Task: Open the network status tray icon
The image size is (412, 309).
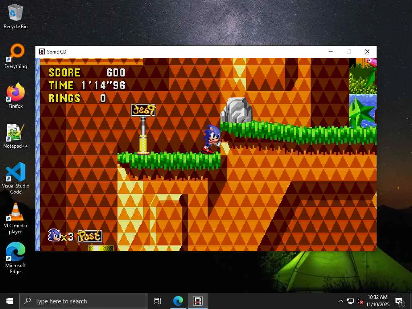Action: (350, 301)
